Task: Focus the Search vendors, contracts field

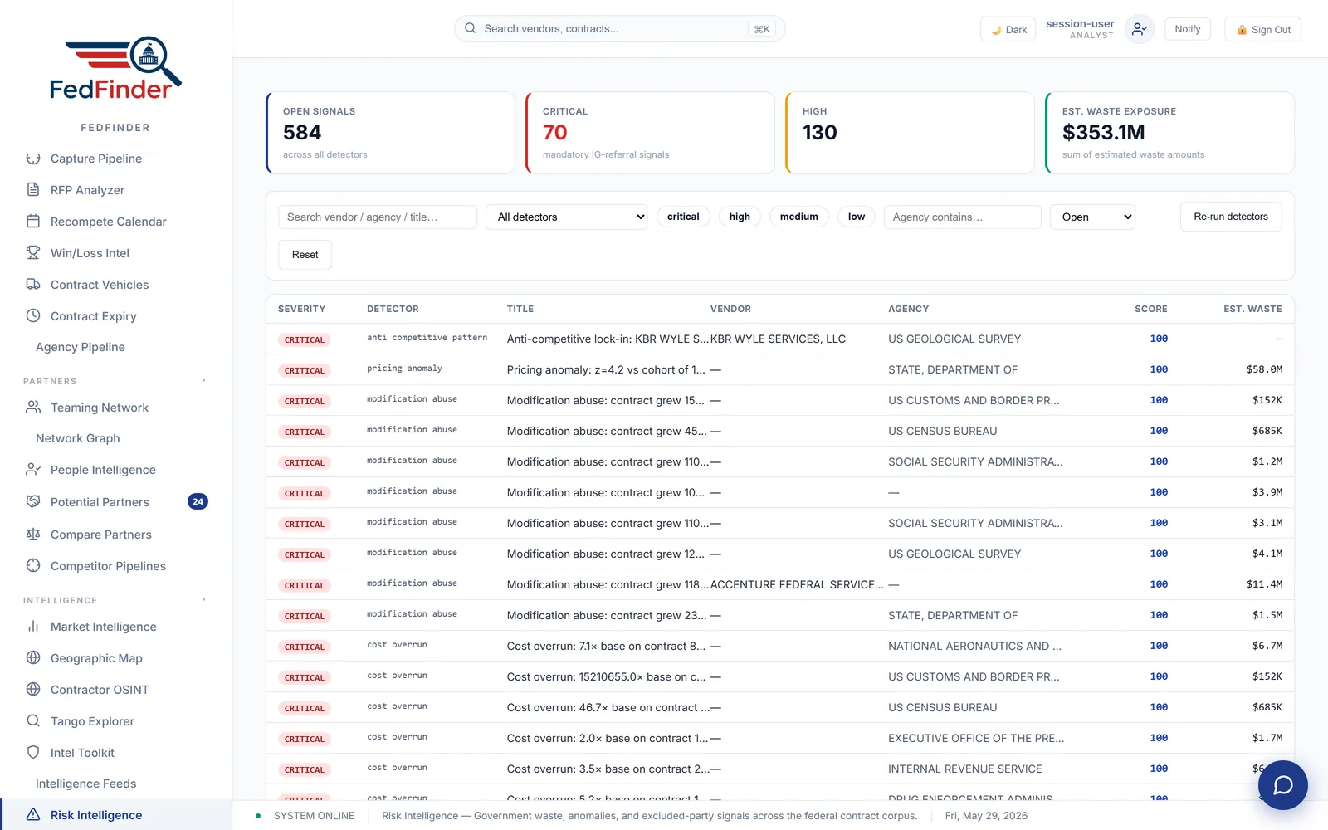Action: click(x=620, y=28)
